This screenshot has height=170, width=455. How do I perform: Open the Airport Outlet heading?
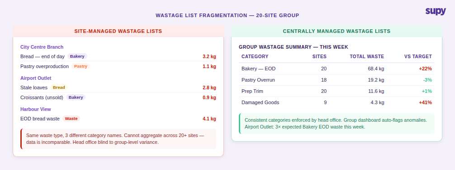(x=36, y=78)
